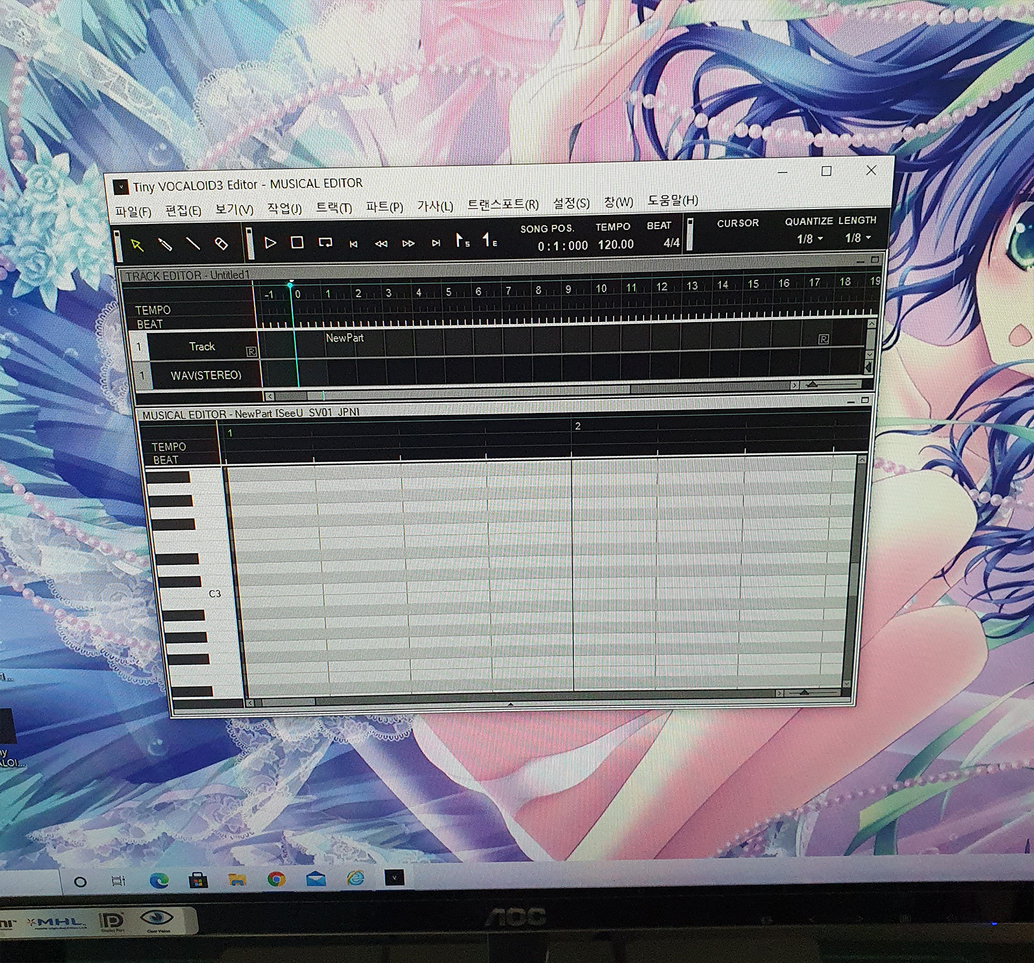This screenshot has width=1034, height=963.
Task: Open the 작업(J) menu
Action: (x=284, y=209)
